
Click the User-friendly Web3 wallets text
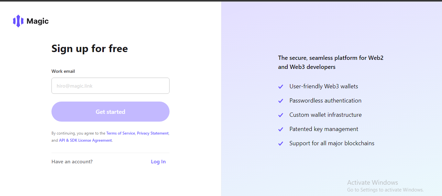[x=324, y=86]
